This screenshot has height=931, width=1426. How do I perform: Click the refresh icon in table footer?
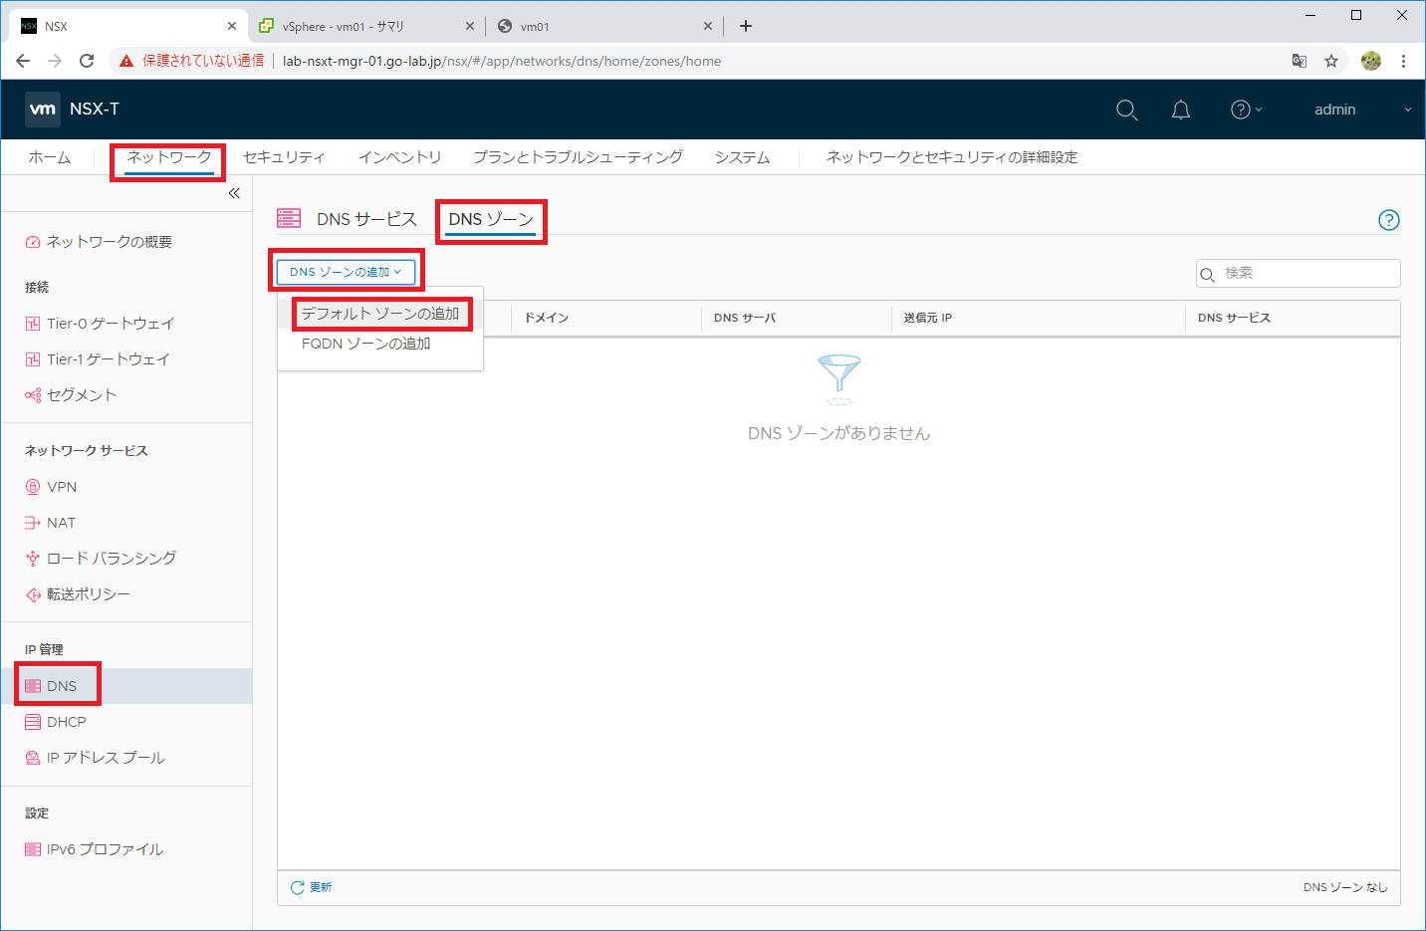coord(297,887)
